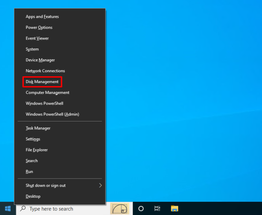Launch Event Viewer
Image resolution: width=262 pixels, height=215 pixels.
[x=37, y=38]
